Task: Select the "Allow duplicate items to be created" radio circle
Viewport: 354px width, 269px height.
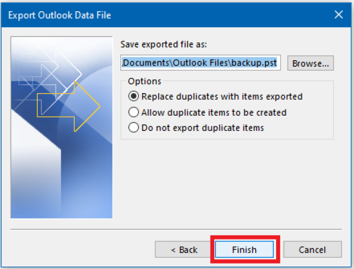Action: click(x=134, y=112)
